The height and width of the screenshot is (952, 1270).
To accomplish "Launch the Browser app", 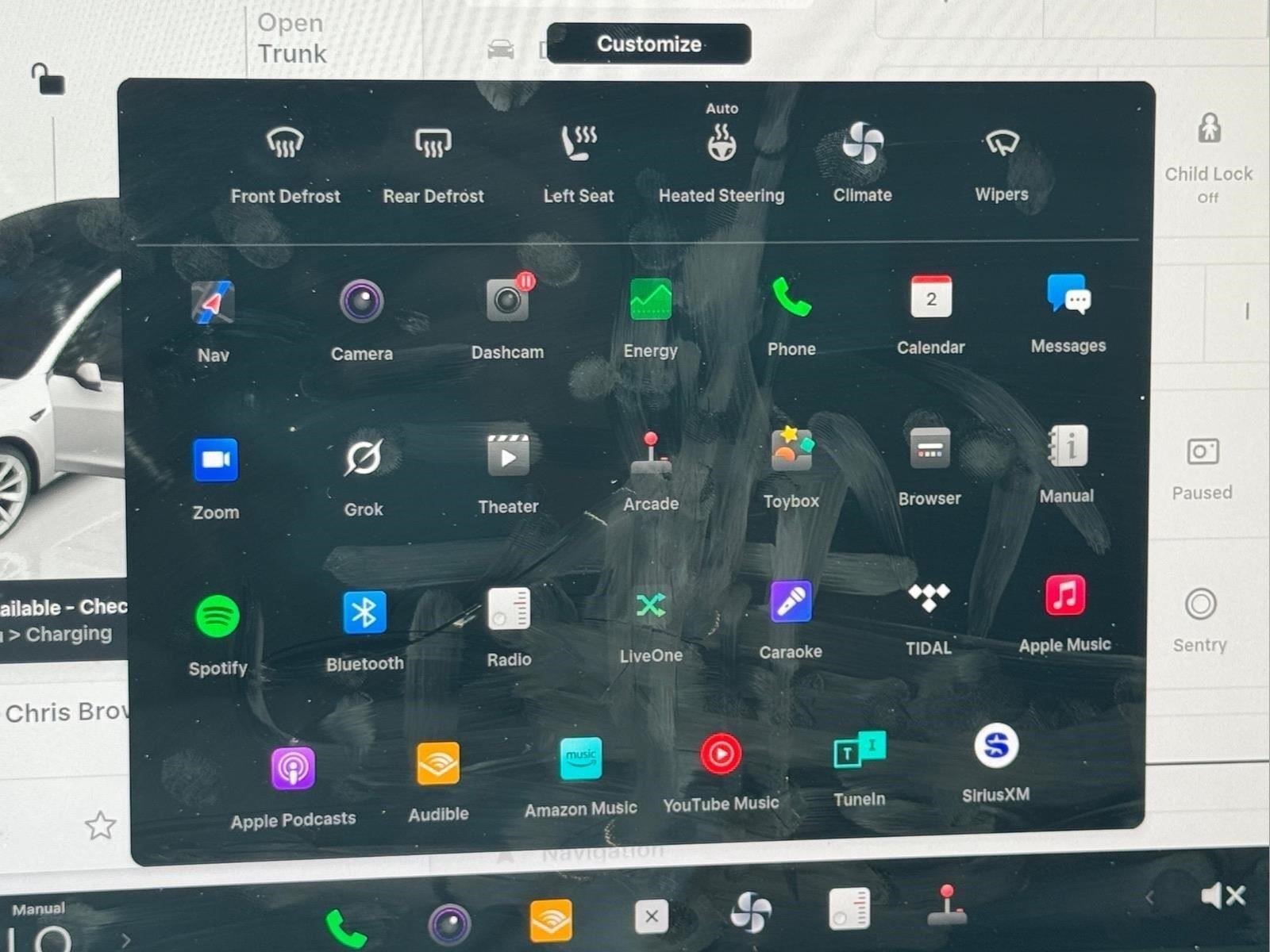I will pyautogui.click(x=929, y=448).
